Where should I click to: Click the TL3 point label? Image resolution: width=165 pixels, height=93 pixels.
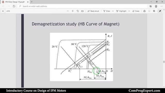80,66
